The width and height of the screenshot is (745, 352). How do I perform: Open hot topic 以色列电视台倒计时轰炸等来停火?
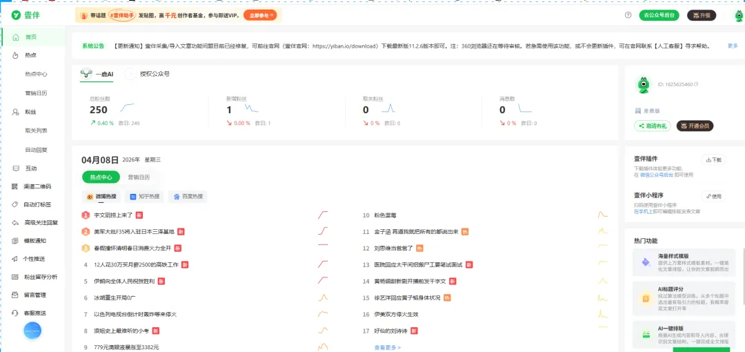135,315
